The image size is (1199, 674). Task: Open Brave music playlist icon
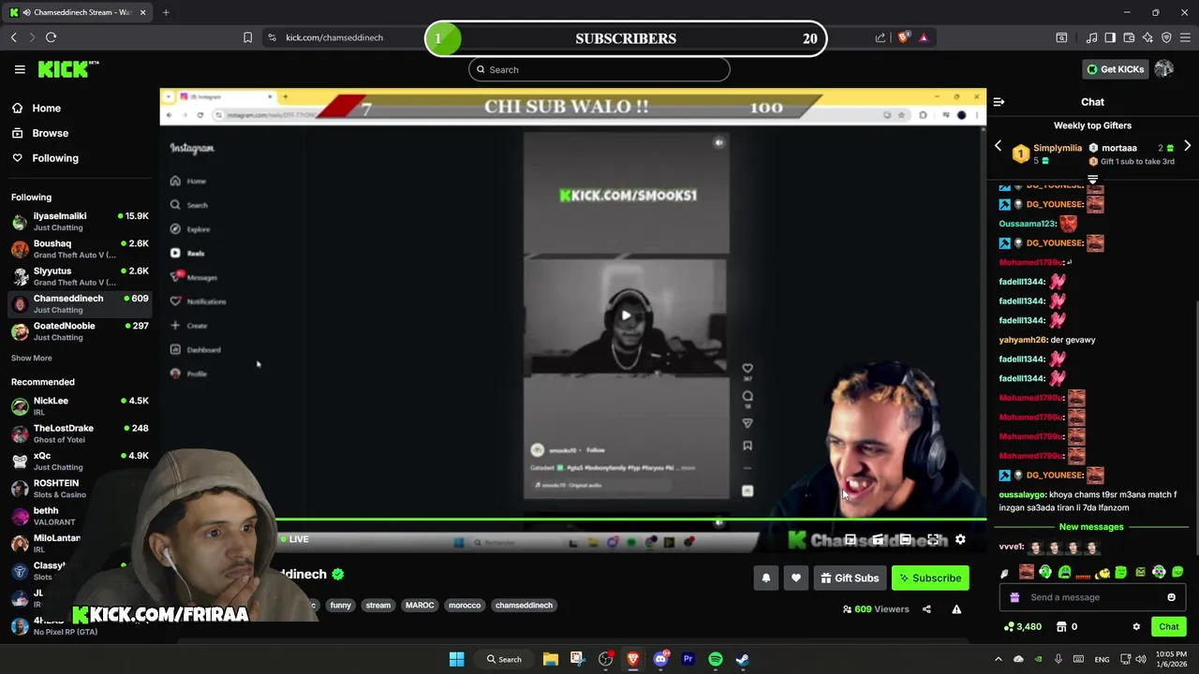point(1091,37)
